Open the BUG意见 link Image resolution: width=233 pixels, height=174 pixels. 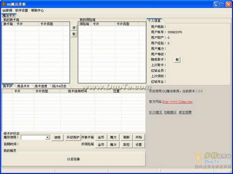[x=156, y=112]
